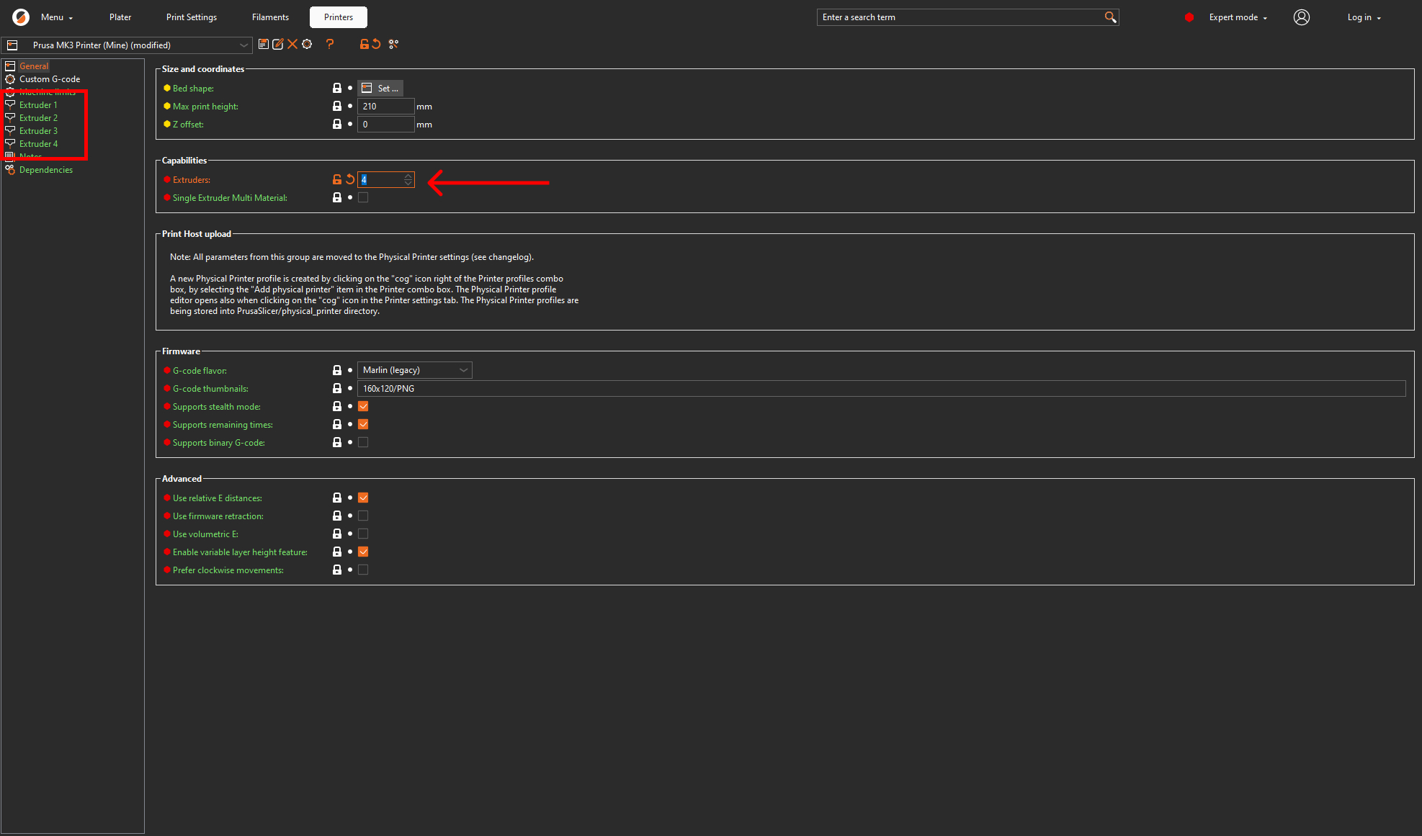Click the lock icon for G-code flavor

[337, 370]
